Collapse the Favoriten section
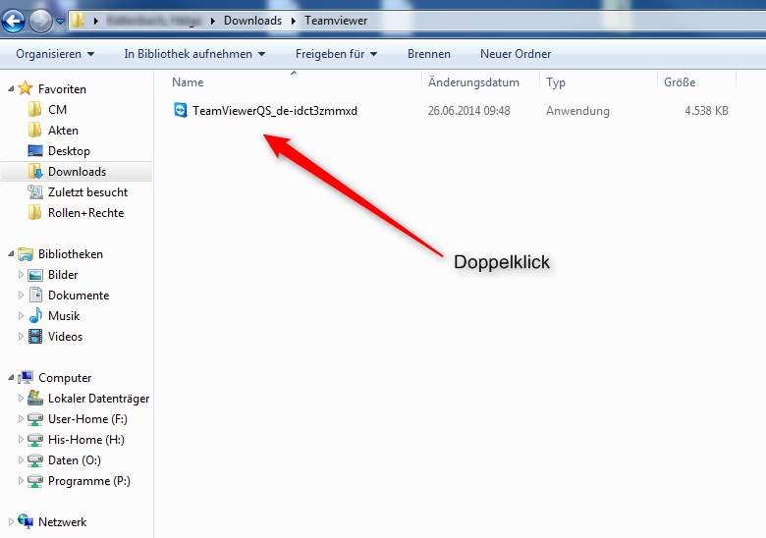The image size is (766, 538). pyautogui.click(x=11, y=89)
